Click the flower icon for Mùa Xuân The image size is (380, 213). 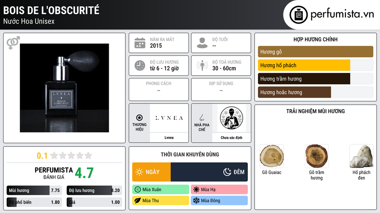pyautogui.click(x=138, y=190)
